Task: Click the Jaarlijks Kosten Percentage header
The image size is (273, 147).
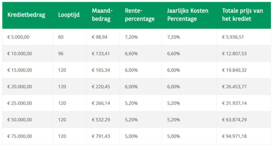Action: pos(187,15)
